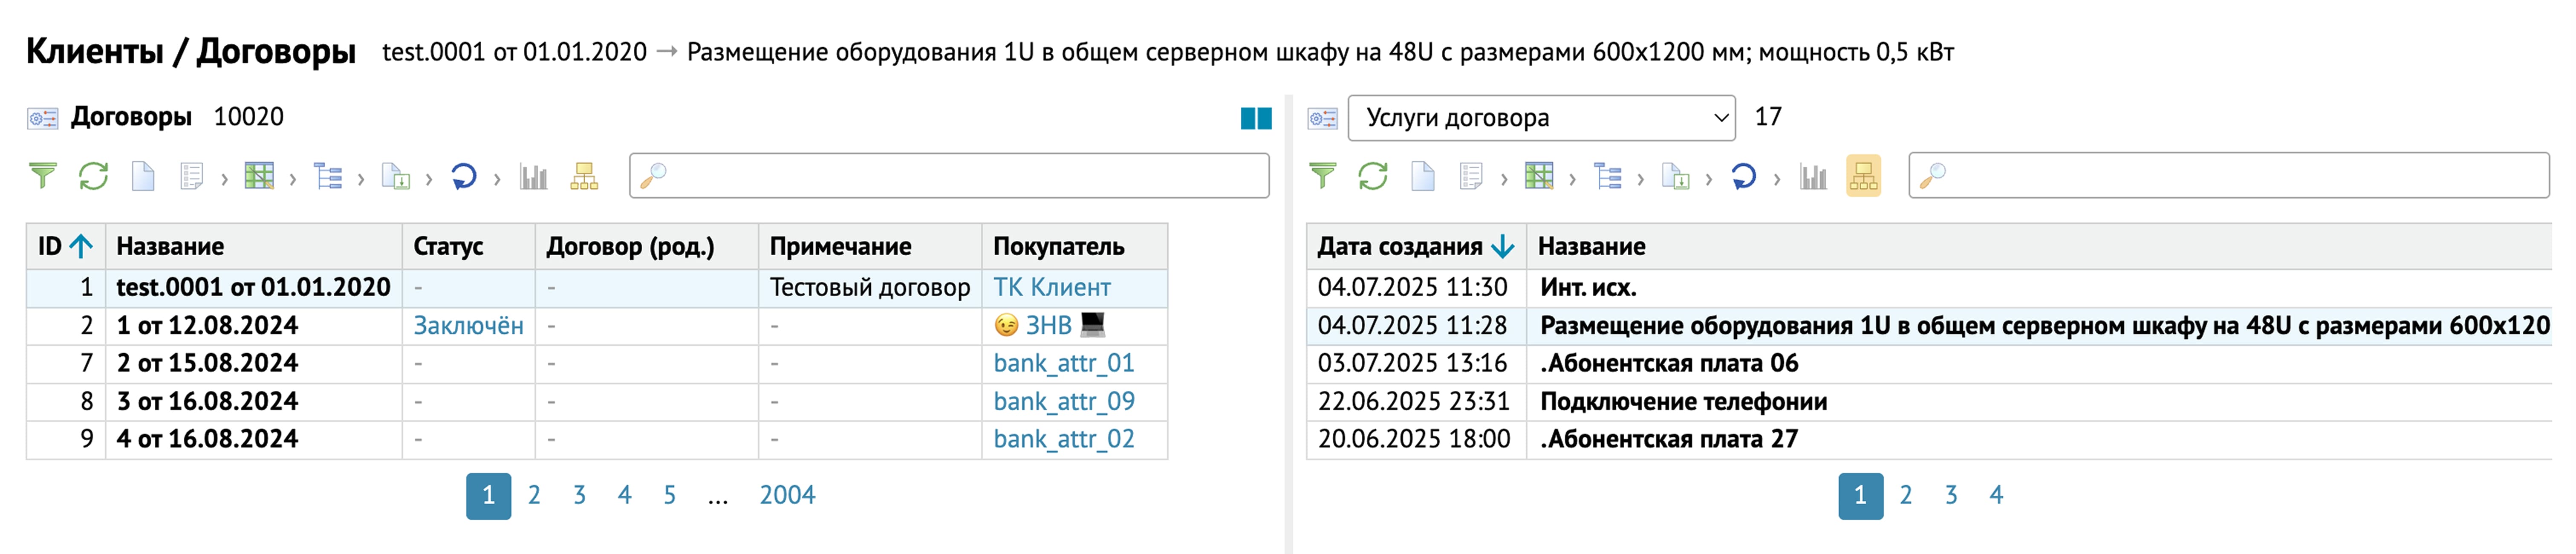Expand chevron after circular arrow in Услуги toolbar
2576x554 pixels.
1777,179
